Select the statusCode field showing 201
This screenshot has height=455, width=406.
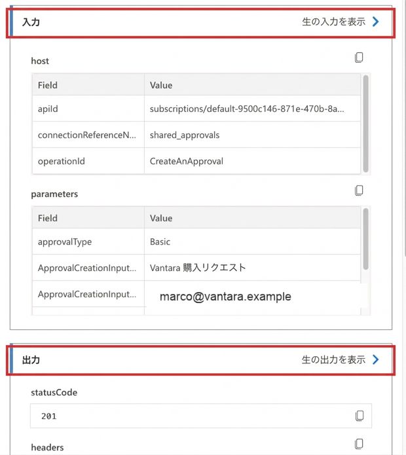[201, 416]
